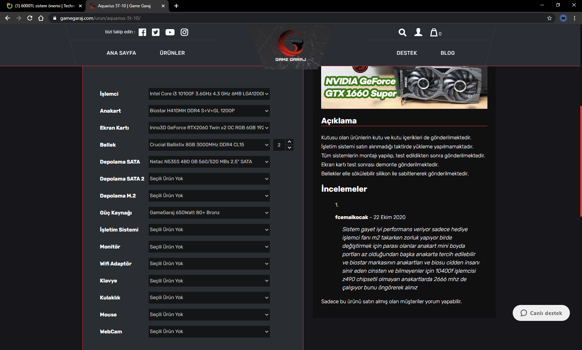Image resolution: width=582 pixels, height=350 pixels.
Task: Open the Bellek memory dropdown
Action: tap(209, 145)
